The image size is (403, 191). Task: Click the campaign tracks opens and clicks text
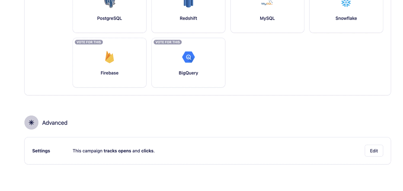[x=114, y=151]
